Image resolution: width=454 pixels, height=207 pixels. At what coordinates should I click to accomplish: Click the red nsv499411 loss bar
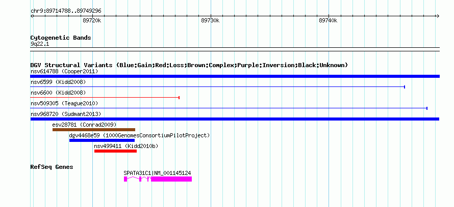coord(115,151)
